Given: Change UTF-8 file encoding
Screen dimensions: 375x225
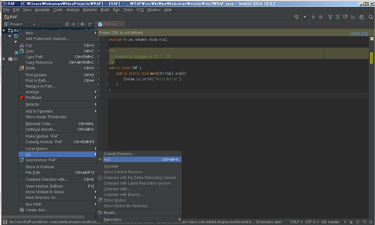Looking at the screenshot, I should (x=311, y=222).
